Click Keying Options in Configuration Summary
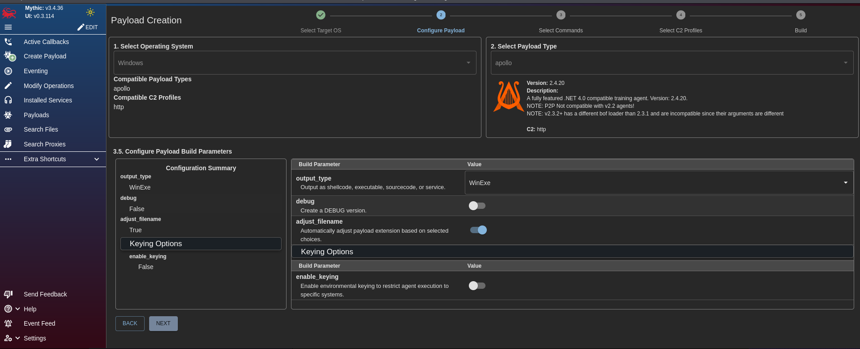Screen dimensions: 860x349 (201, 243)
